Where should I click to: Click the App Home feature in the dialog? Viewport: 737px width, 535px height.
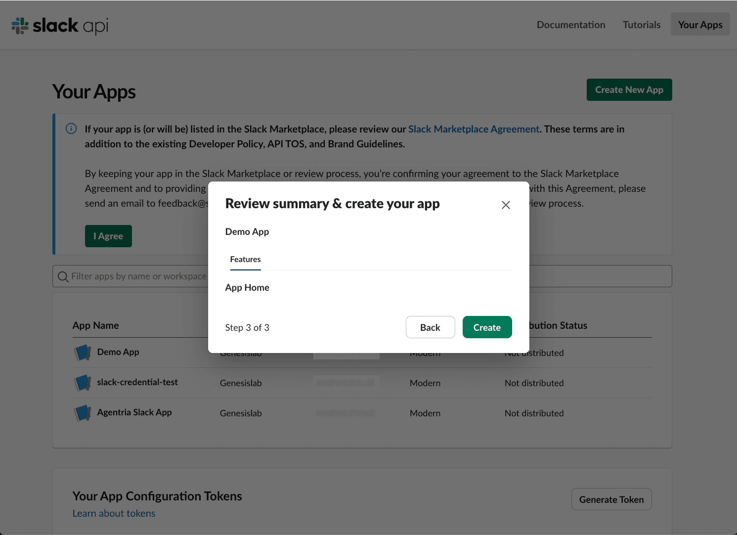(x=247, y=288)
